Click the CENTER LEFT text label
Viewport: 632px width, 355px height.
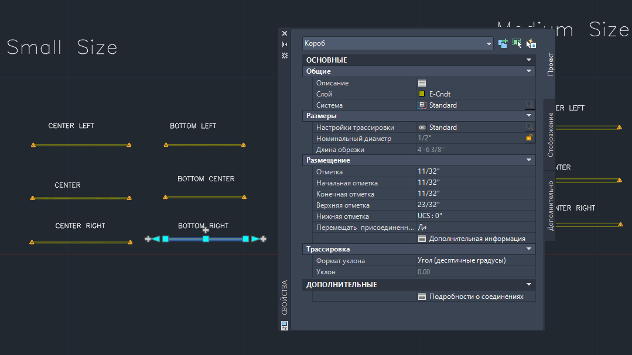71,126
